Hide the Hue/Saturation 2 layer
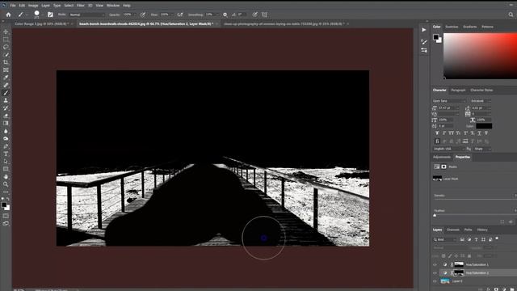This screenshot has width=517, height=291. click(x=435, y=273)
